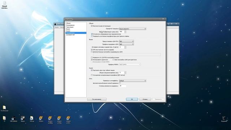
Task: Select the Трансляция settings category
Action: [70, 27]
